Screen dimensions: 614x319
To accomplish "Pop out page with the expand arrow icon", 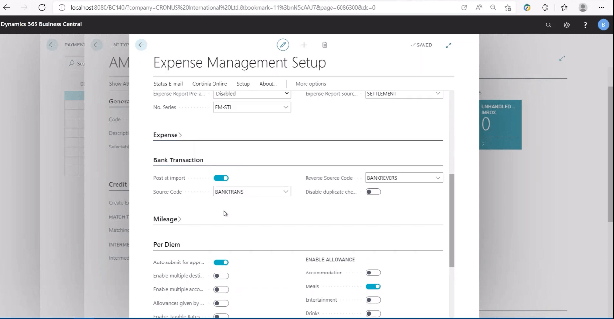I will 448,45.
